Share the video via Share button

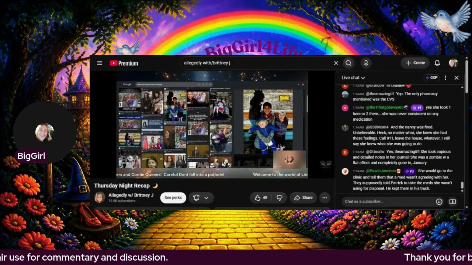click(x=303, y=198)
